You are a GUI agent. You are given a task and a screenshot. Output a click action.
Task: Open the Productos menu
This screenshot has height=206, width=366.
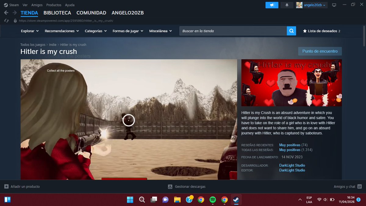[54, 5]
